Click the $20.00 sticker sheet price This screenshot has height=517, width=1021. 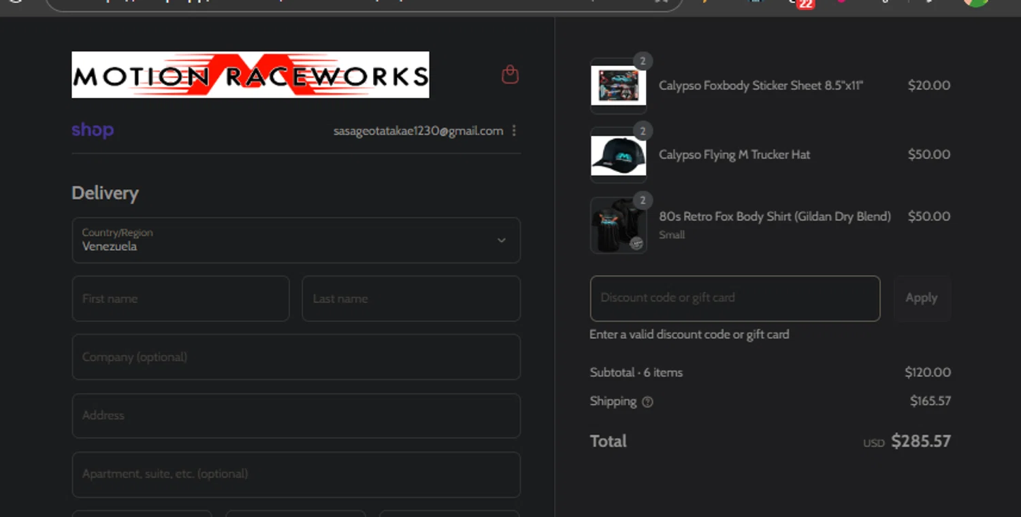929,85
